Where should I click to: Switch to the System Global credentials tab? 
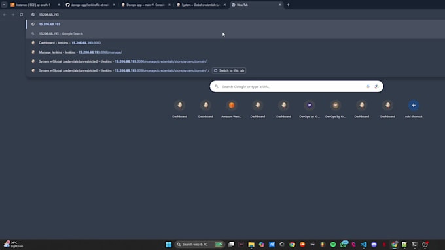point(201,5)
